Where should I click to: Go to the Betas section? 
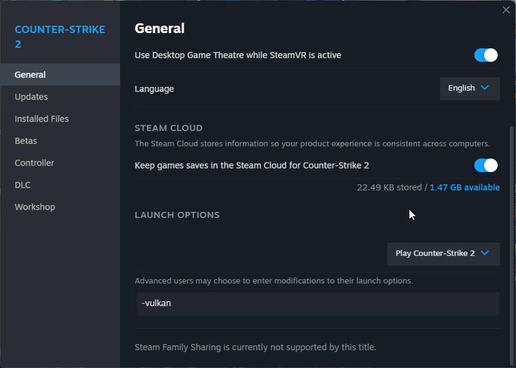[x=26, y=141]
